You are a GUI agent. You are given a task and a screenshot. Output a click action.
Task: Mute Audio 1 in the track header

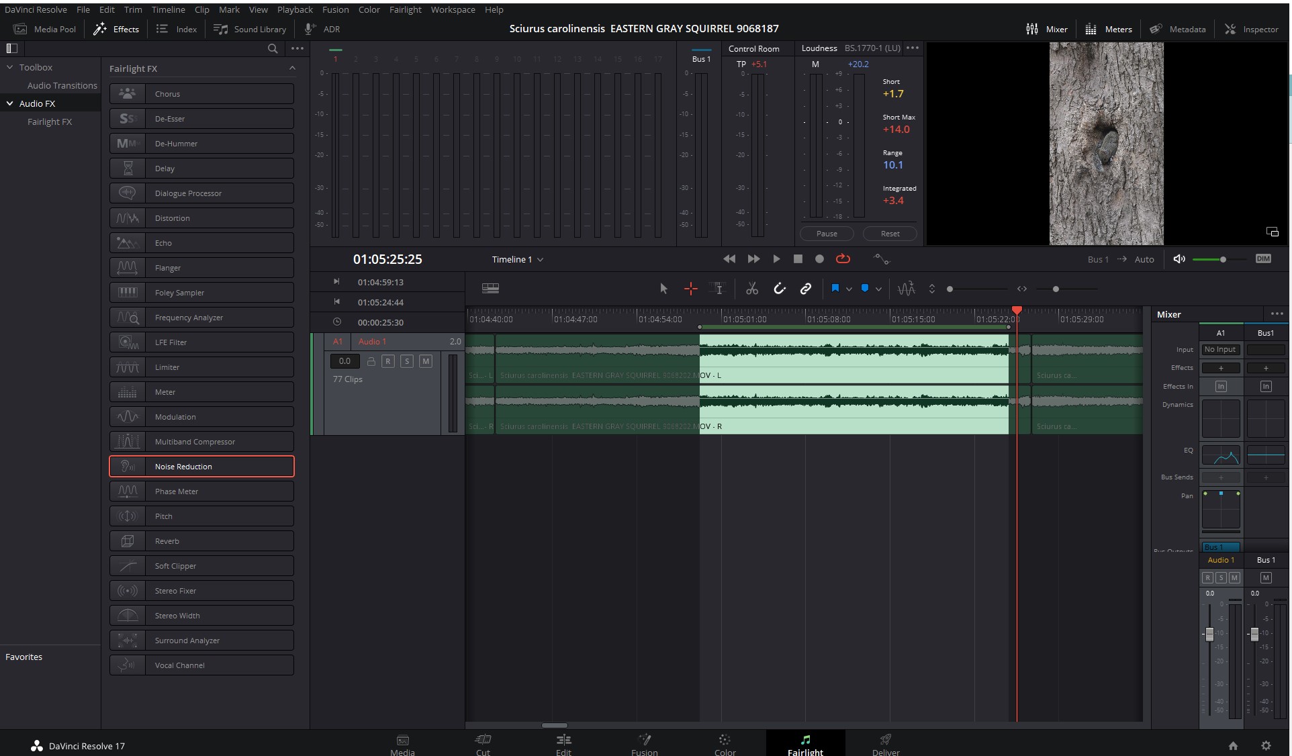coord(426,361)
